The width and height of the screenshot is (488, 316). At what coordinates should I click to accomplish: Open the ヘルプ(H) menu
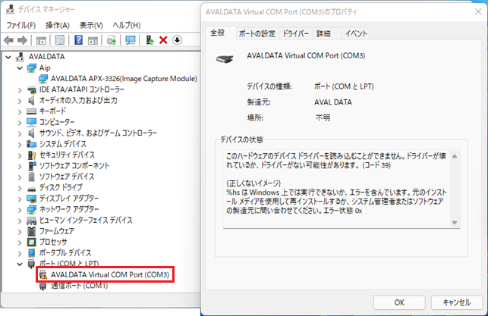pos(126,25)
